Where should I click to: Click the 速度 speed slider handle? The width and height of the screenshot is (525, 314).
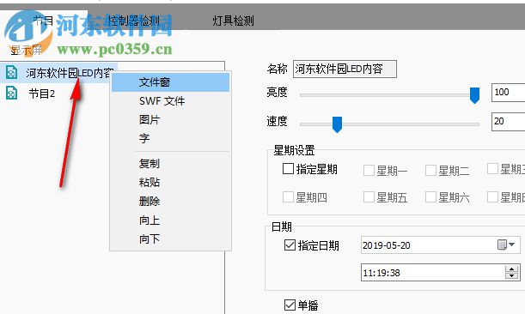[337, 124]
